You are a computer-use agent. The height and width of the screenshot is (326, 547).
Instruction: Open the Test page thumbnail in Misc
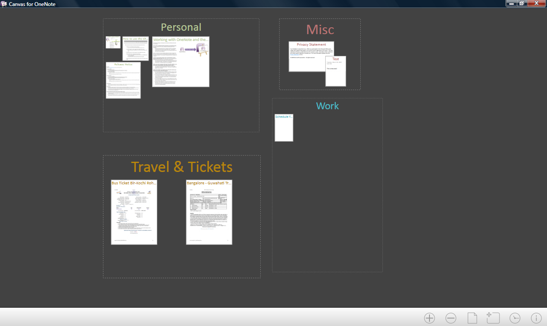point(335,71)
